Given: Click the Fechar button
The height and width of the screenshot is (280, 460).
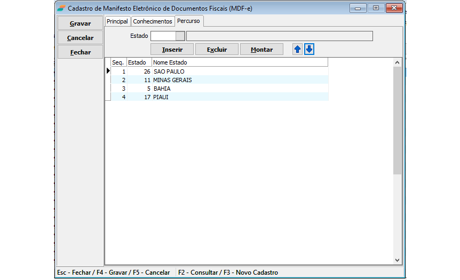Looking at the screenshot, I should point(80,52).
